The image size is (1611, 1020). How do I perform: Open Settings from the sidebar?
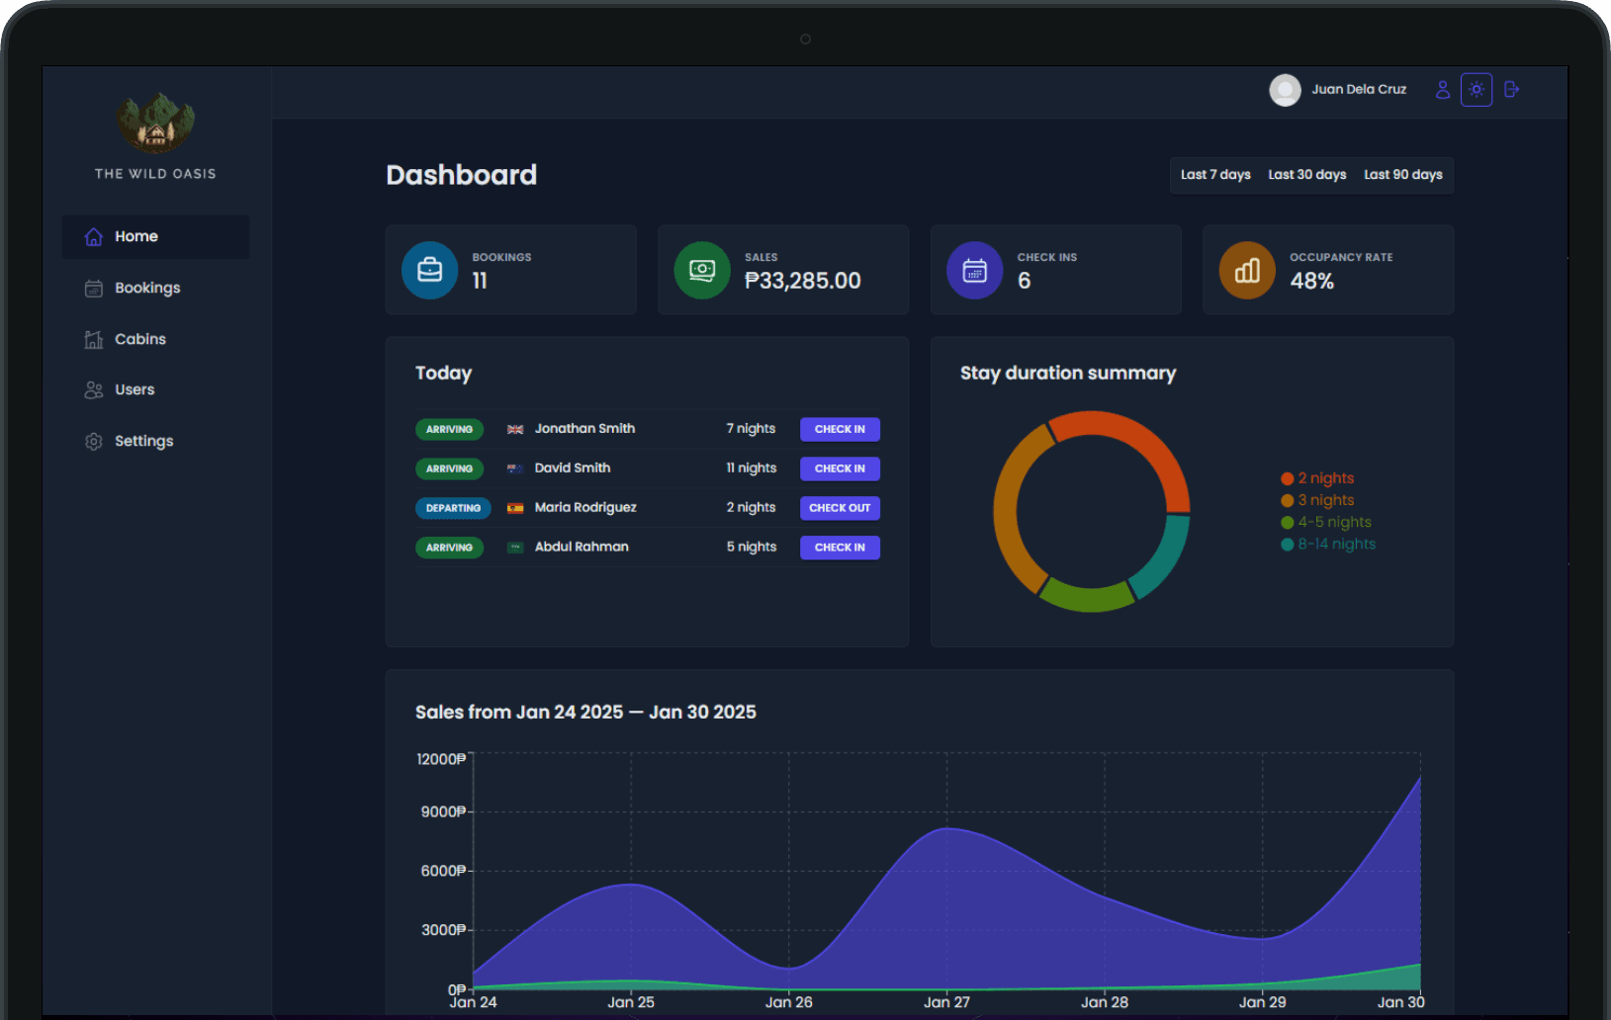click(x=143, y=441)
